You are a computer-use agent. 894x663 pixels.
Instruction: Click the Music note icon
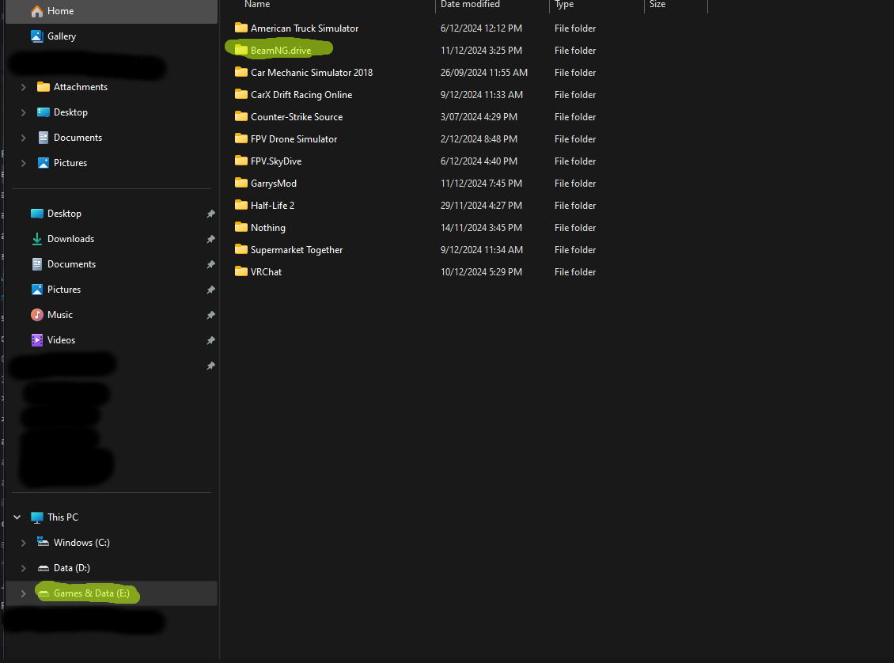[x=37, y=315]
